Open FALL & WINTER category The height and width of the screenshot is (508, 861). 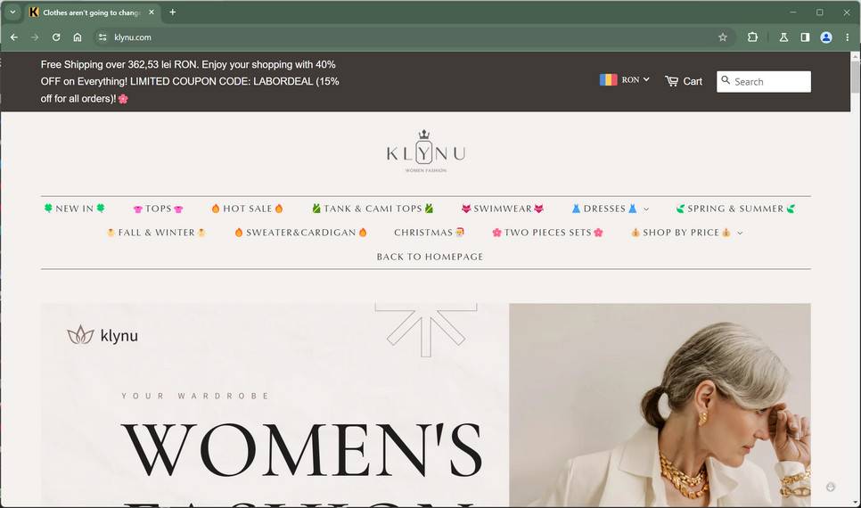[x=156, y=233]
